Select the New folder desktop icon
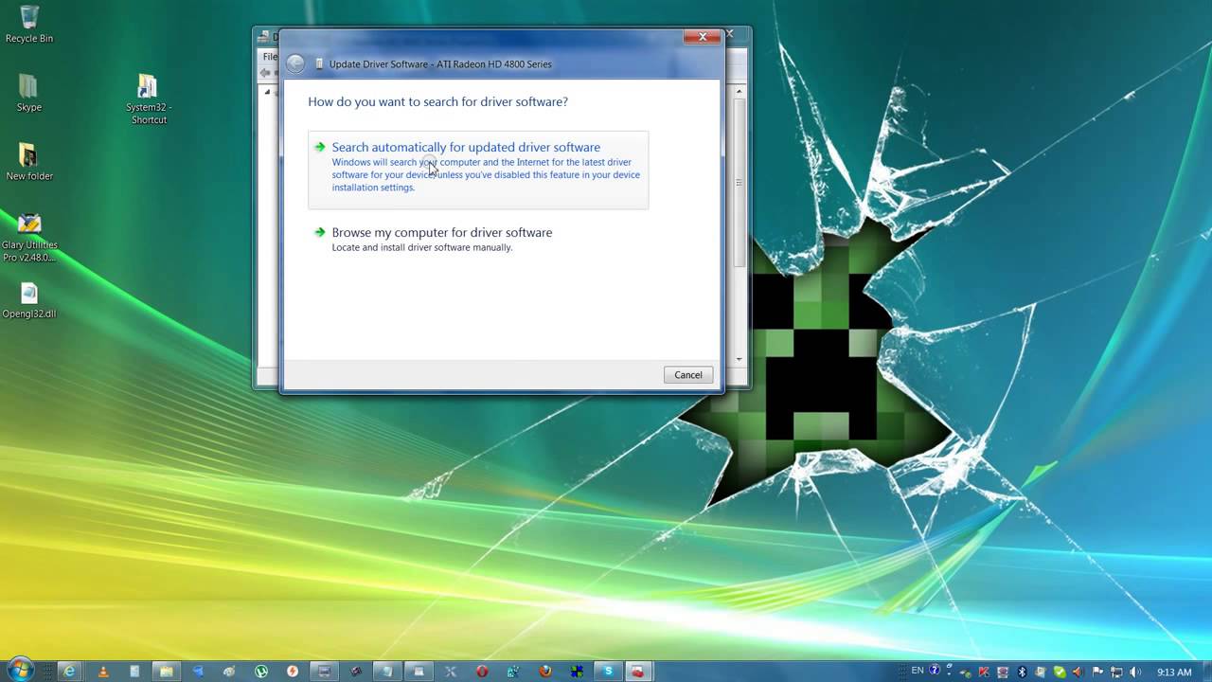The height and width of the screenshot is (682, 1212). (x=29, y=161)
